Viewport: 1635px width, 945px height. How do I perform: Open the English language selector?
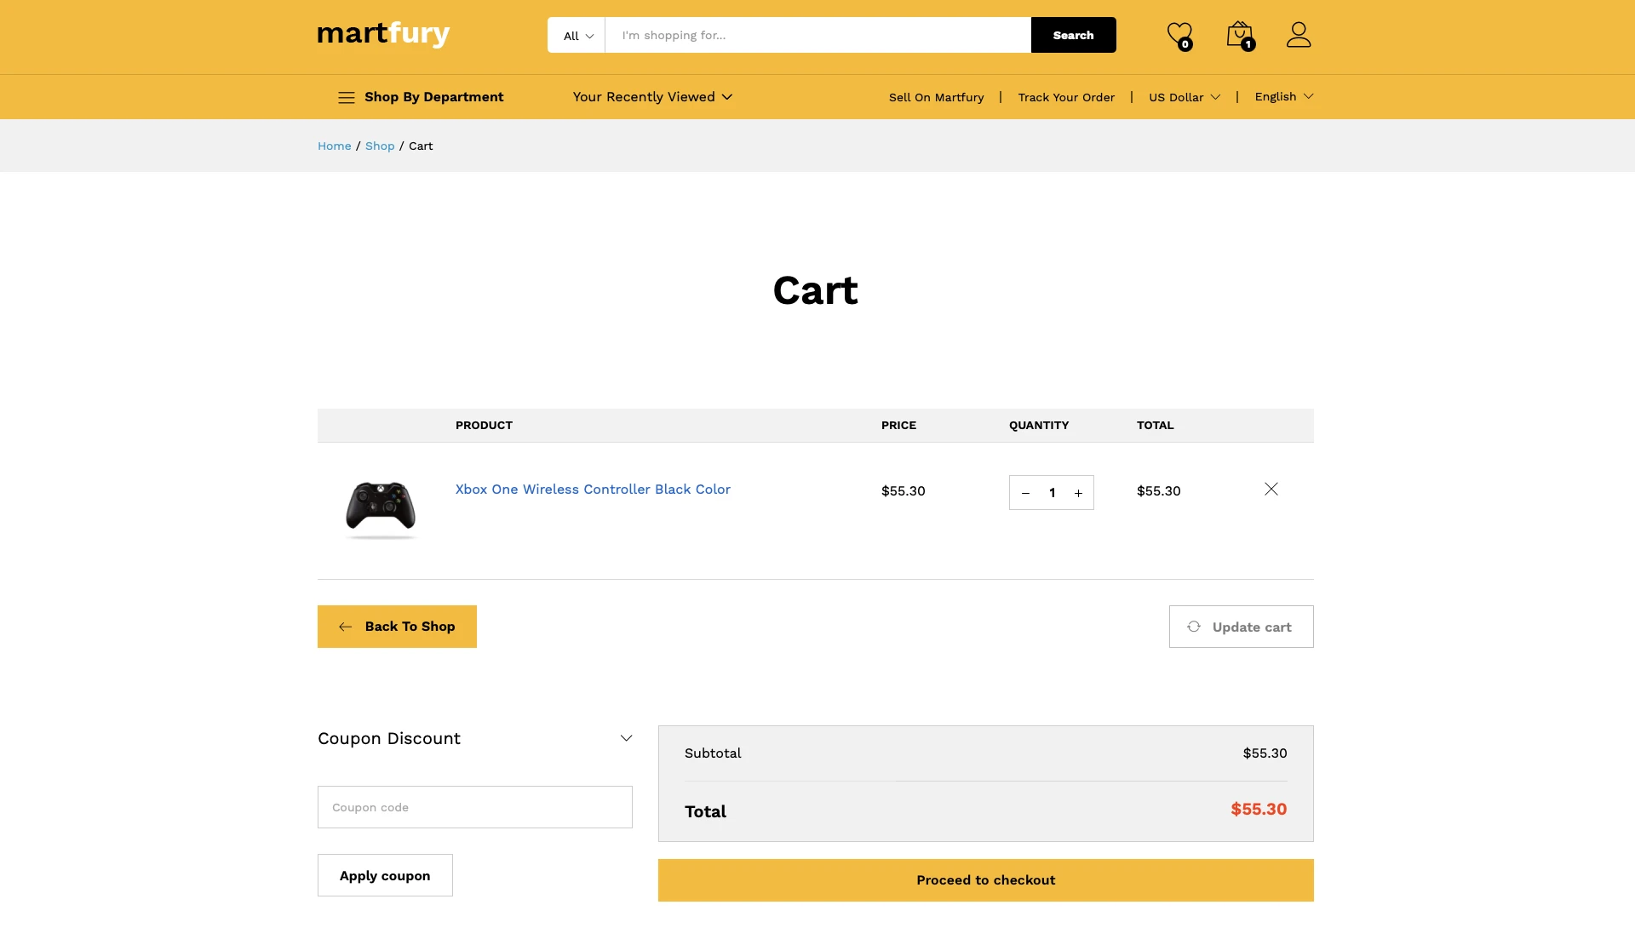pyautogui.click(x=1283, y=97)
